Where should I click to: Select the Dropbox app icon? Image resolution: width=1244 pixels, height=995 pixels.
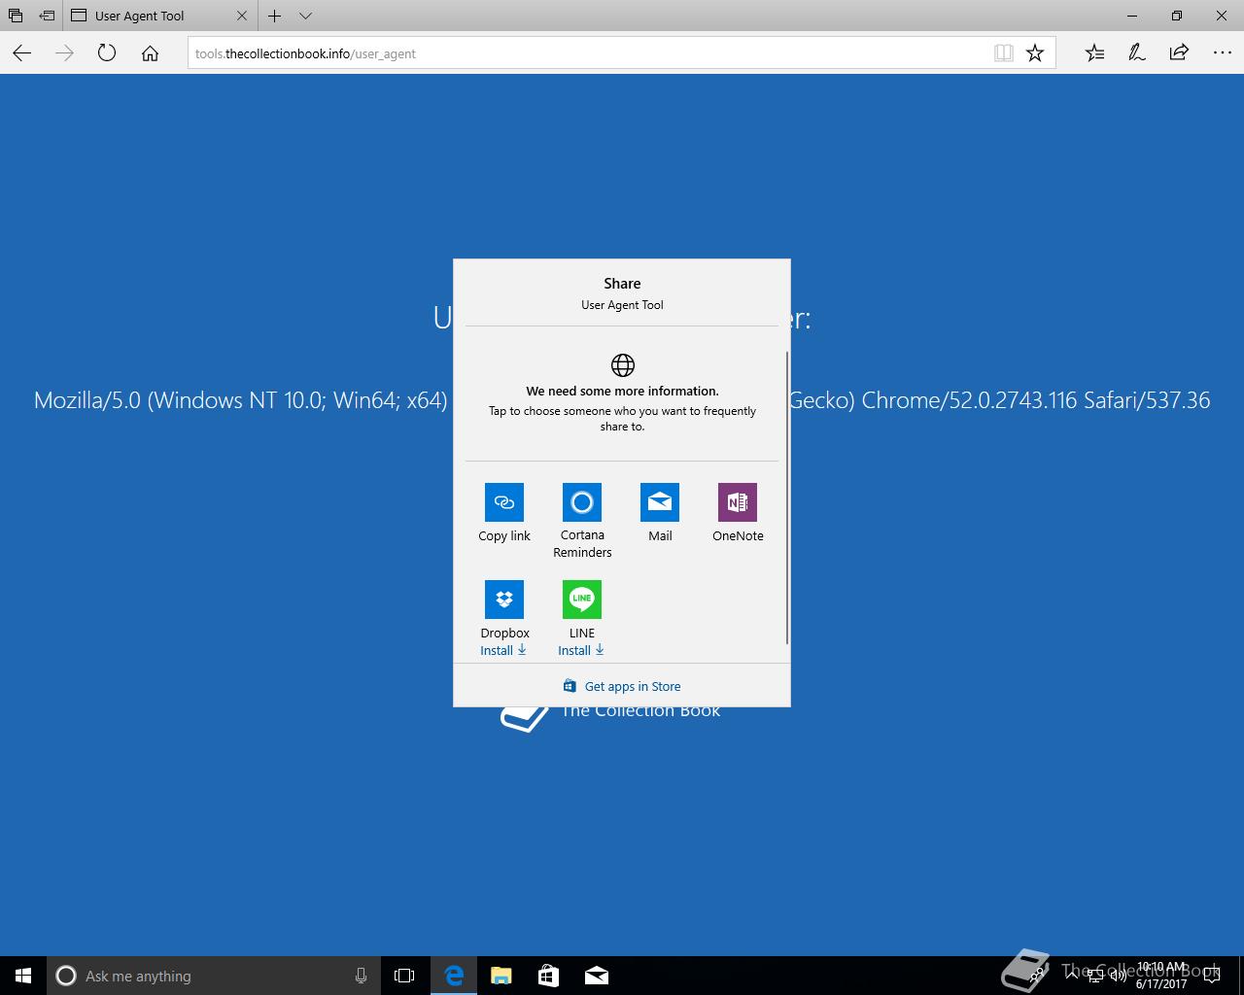coord(504,600)
